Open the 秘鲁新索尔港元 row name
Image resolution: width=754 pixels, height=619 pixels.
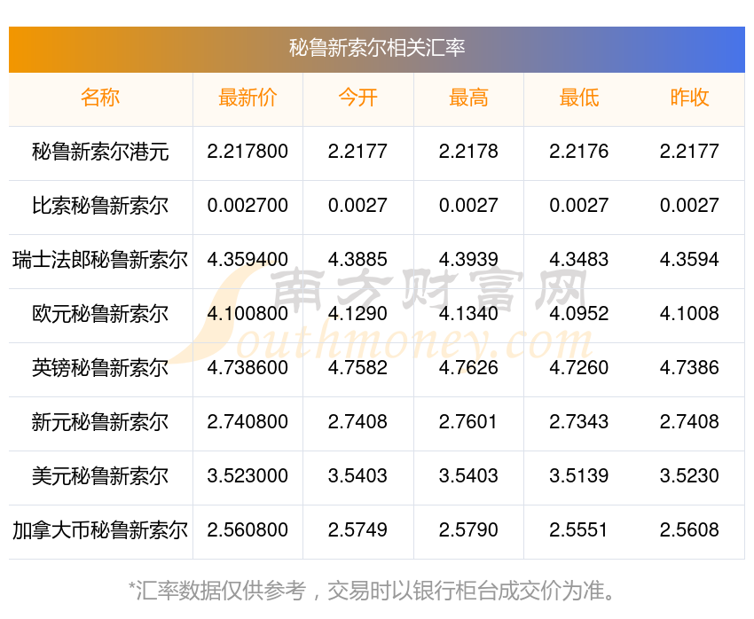coord(100,152)
